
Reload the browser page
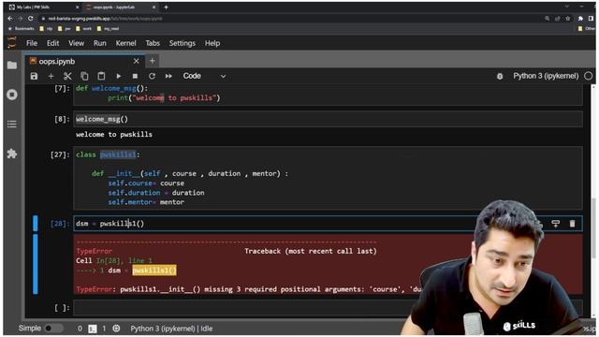pyautogui.click(x=31, y=19)
